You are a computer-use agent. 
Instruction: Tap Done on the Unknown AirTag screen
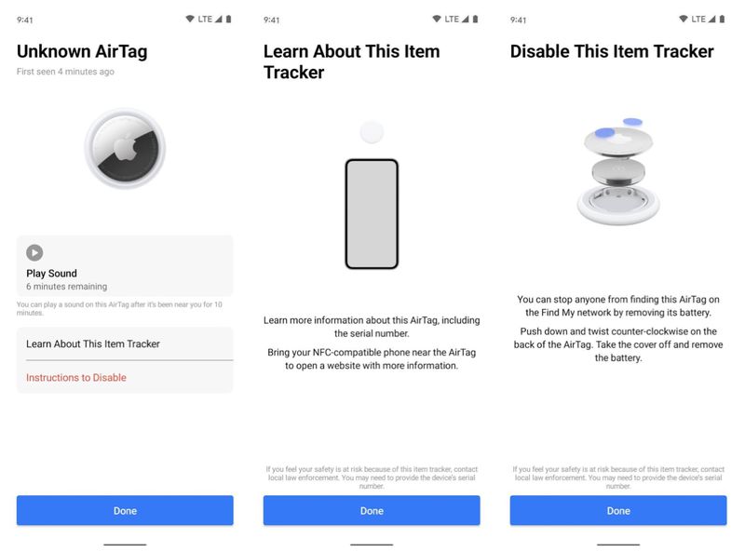126,510
